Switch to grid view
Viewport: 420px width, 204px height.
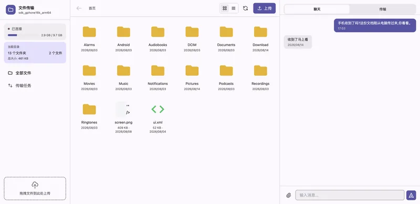pyautogui.click(x=225, y=8)
